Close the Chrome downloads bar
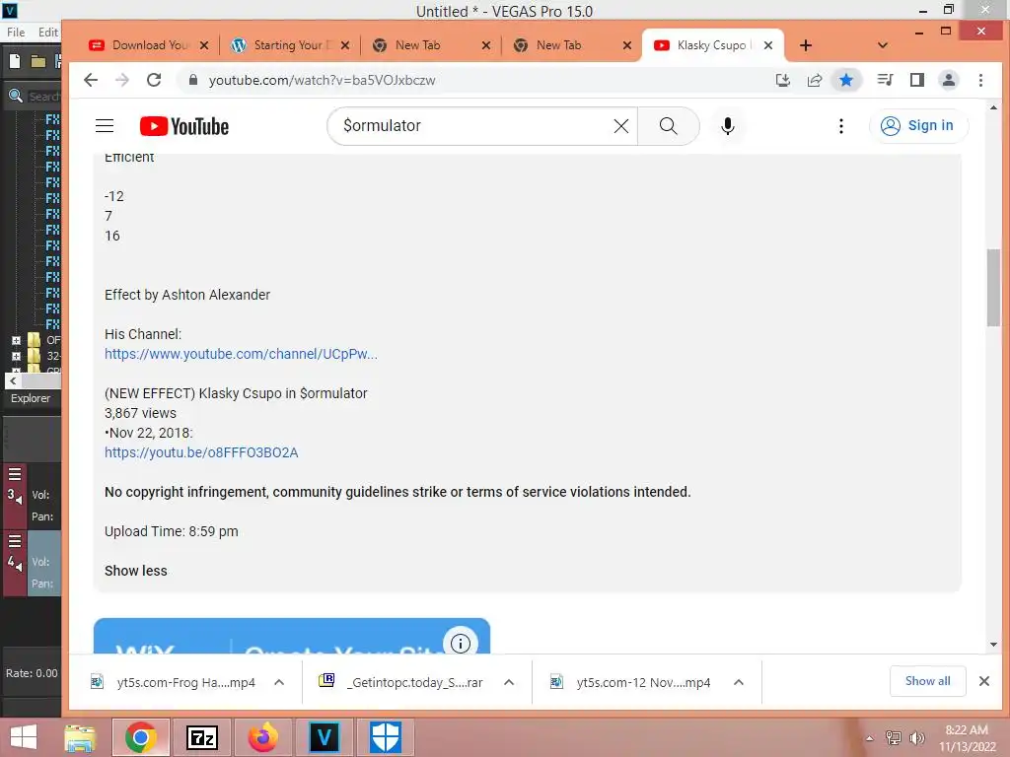Viewport: 1010px width, 757px height. tap(984, 681)
